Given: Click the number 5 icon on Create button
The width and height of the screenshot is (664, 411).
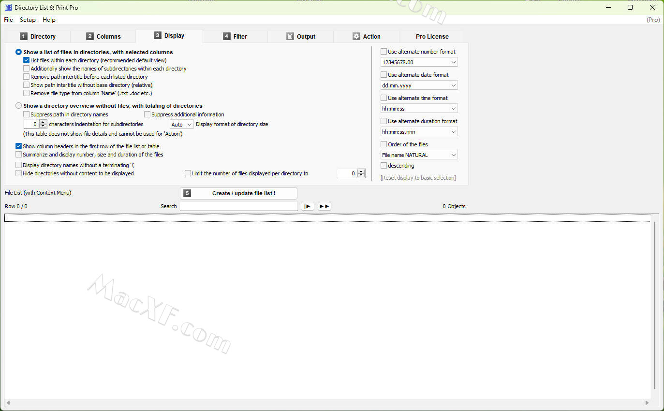Looking at the screenshot, I should tap(187, 193).
